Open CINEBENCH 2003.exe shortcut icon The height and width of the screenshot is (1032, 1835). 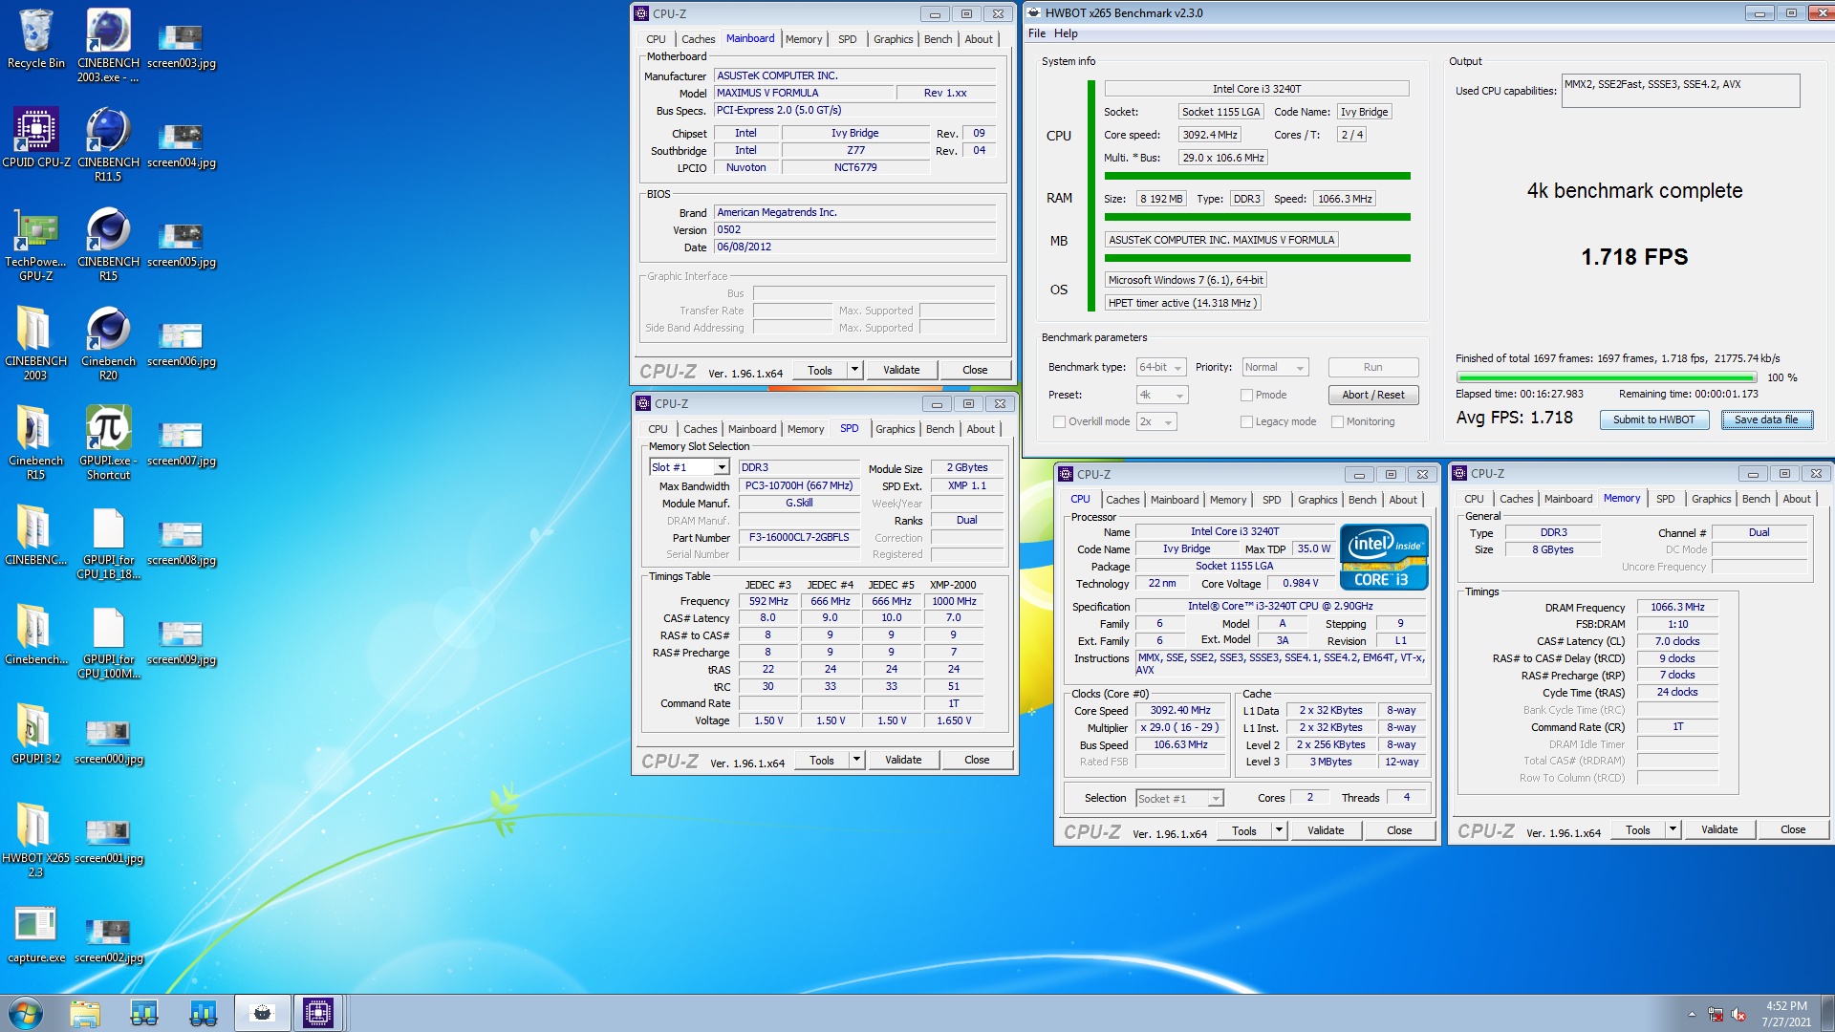coord(108,46)
